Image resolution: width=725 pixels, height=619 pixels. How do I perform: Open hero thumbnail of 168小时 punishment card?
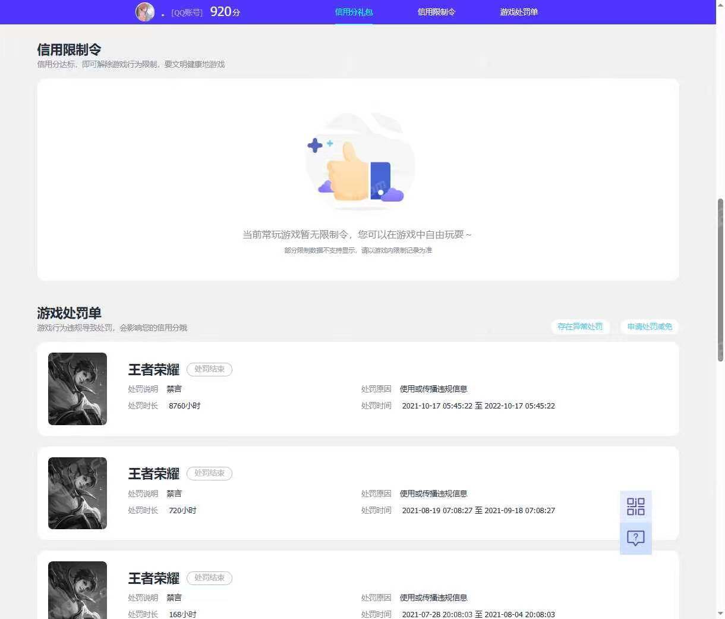[77, 590]
